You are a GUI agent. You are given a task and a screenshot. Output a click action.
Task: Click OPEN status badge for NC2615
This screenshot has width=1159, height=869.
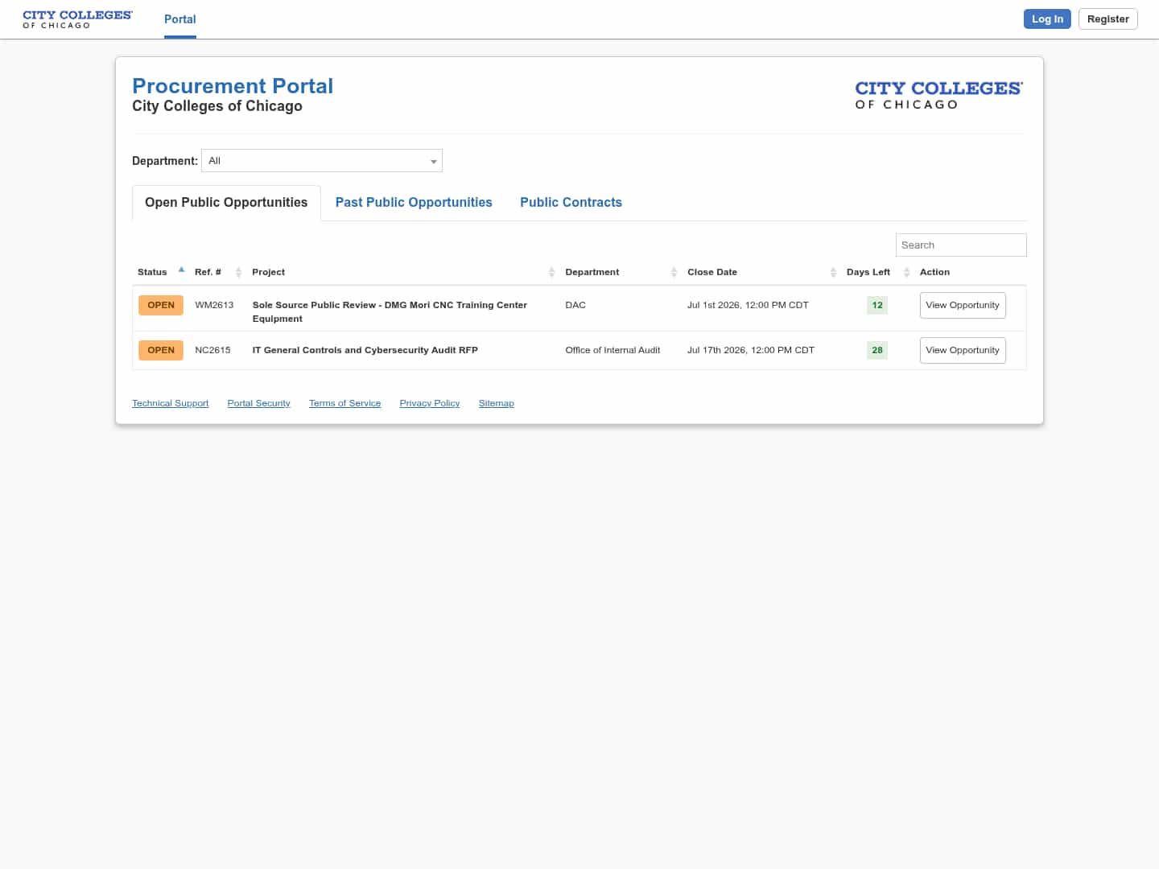pyautogui.click(x=161, y=350)
